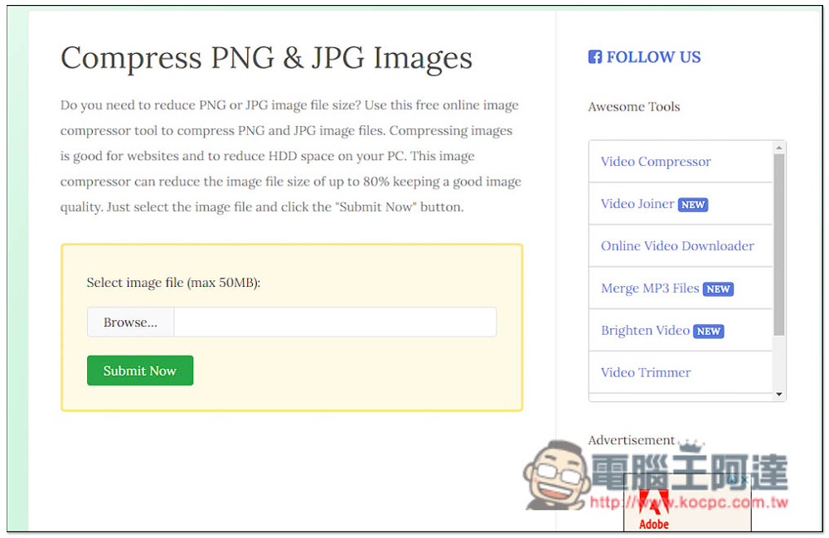
Task: Click the NEW badge next to Brighten Video
Action: coord(709,332)
